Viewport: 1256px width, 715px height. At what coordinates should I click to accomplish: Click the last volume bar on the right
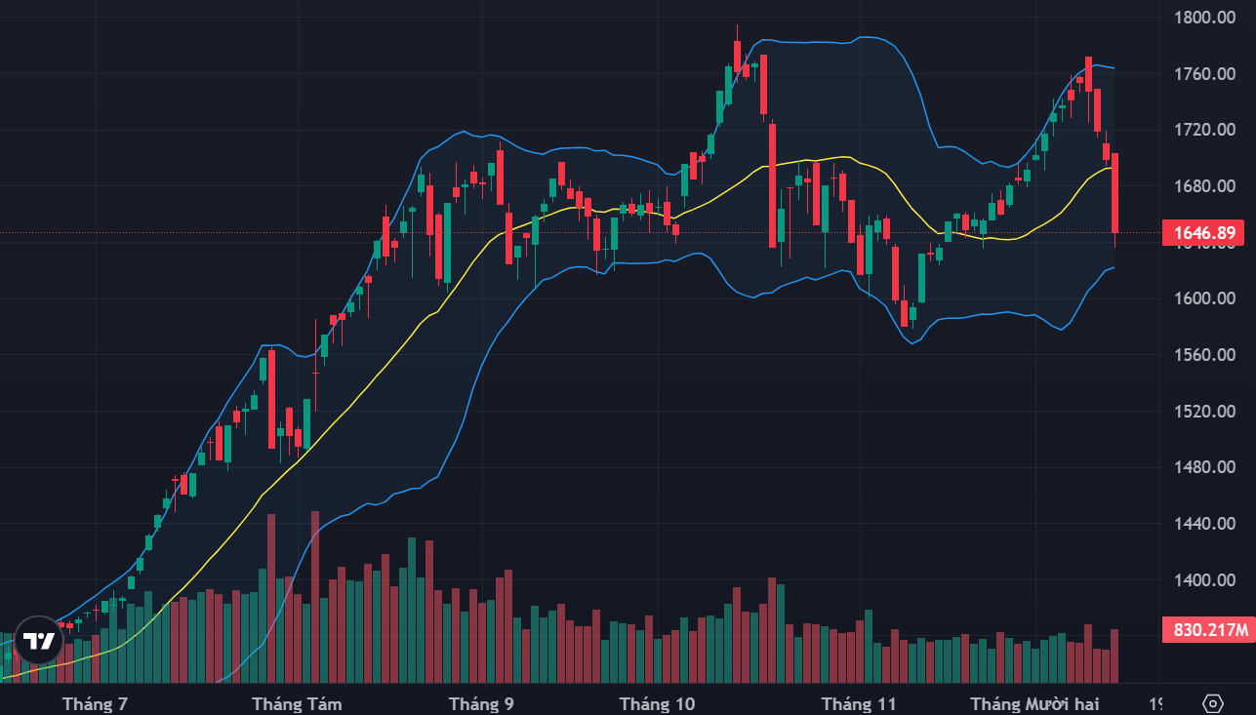click(1114, 655)
